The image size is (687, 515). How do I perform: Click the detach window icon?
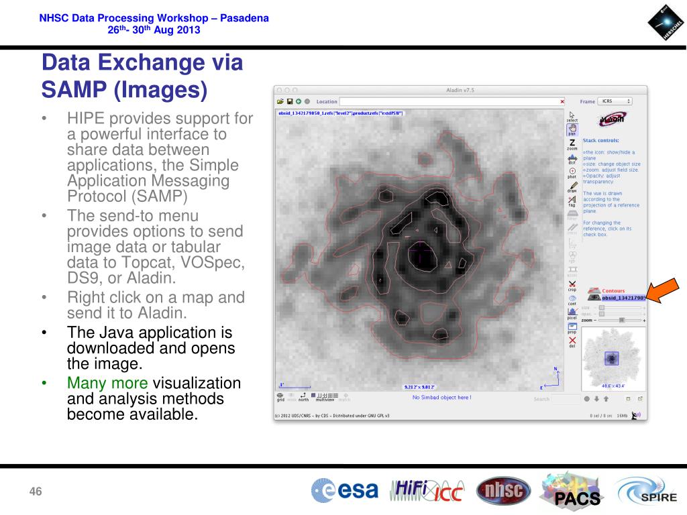click(639, 399)
